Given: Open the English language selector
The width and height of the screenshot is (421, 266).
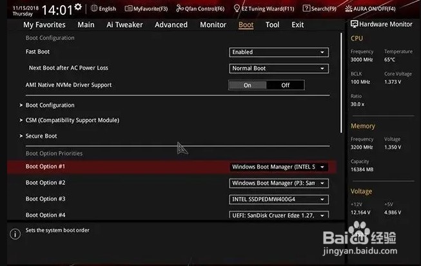Looking at the screenshot, I should point(103,8).
